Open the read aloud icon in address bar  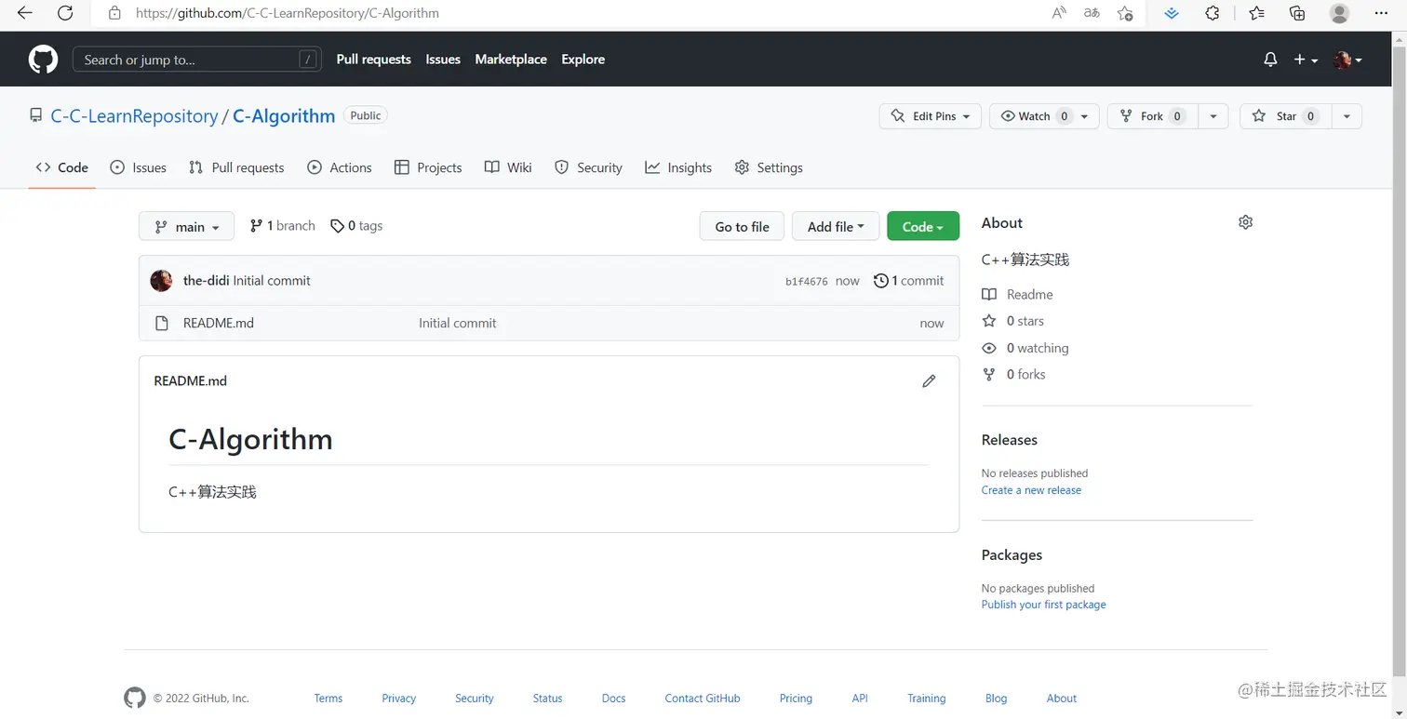1059,13
